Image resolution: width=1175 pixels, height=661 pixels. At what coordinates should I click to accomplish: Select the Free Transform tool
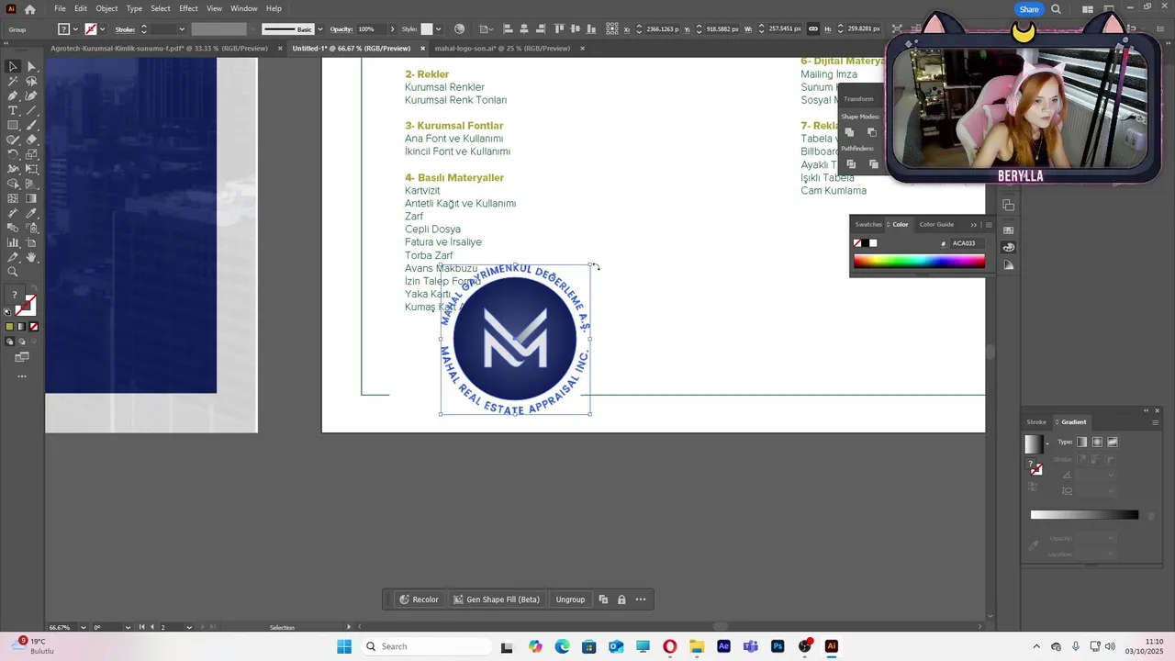coord(31,169)
